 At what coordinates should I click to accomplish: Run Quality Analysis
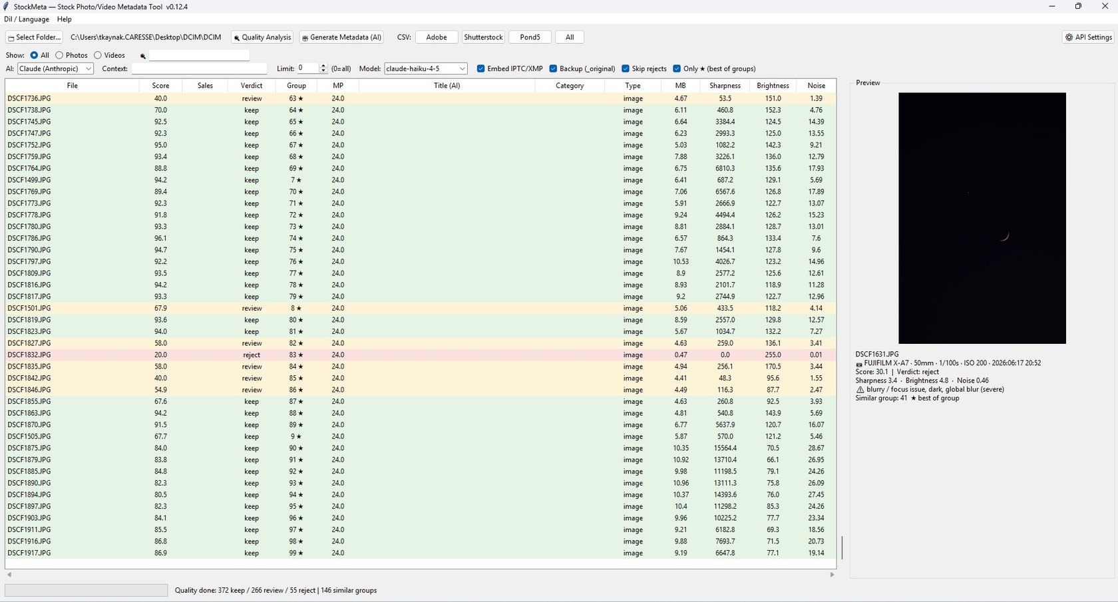tap(262, 37)
